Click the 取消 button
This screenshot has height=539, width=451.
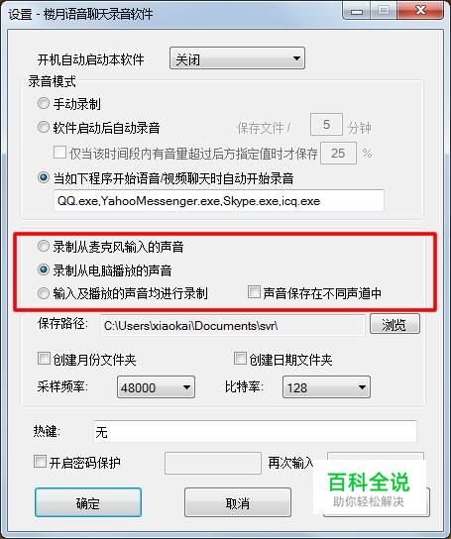(238, 502)
